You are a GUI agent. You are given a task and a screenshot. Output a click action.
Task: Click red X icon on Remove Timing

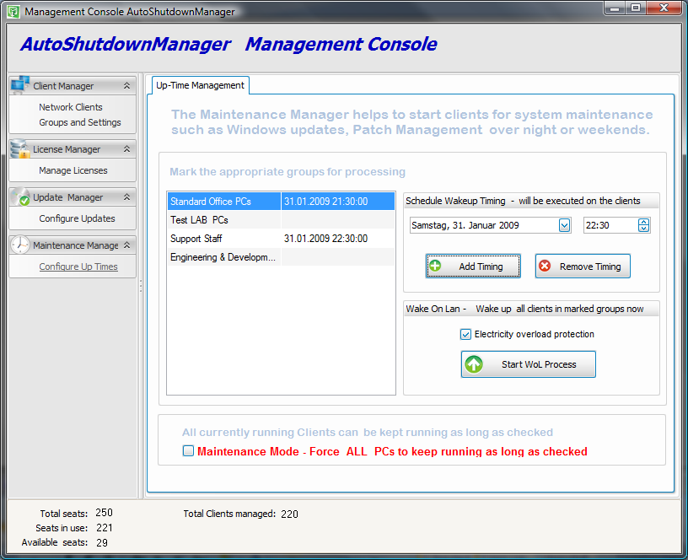point(545,266)
